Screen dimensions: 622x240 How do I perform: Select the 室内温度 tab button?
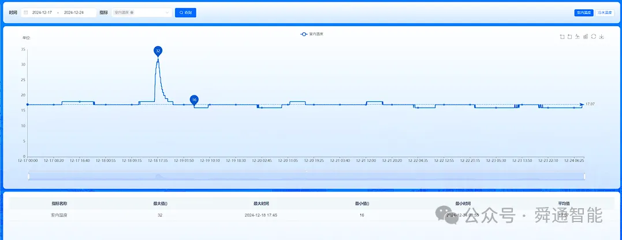(x=584, y=13)
